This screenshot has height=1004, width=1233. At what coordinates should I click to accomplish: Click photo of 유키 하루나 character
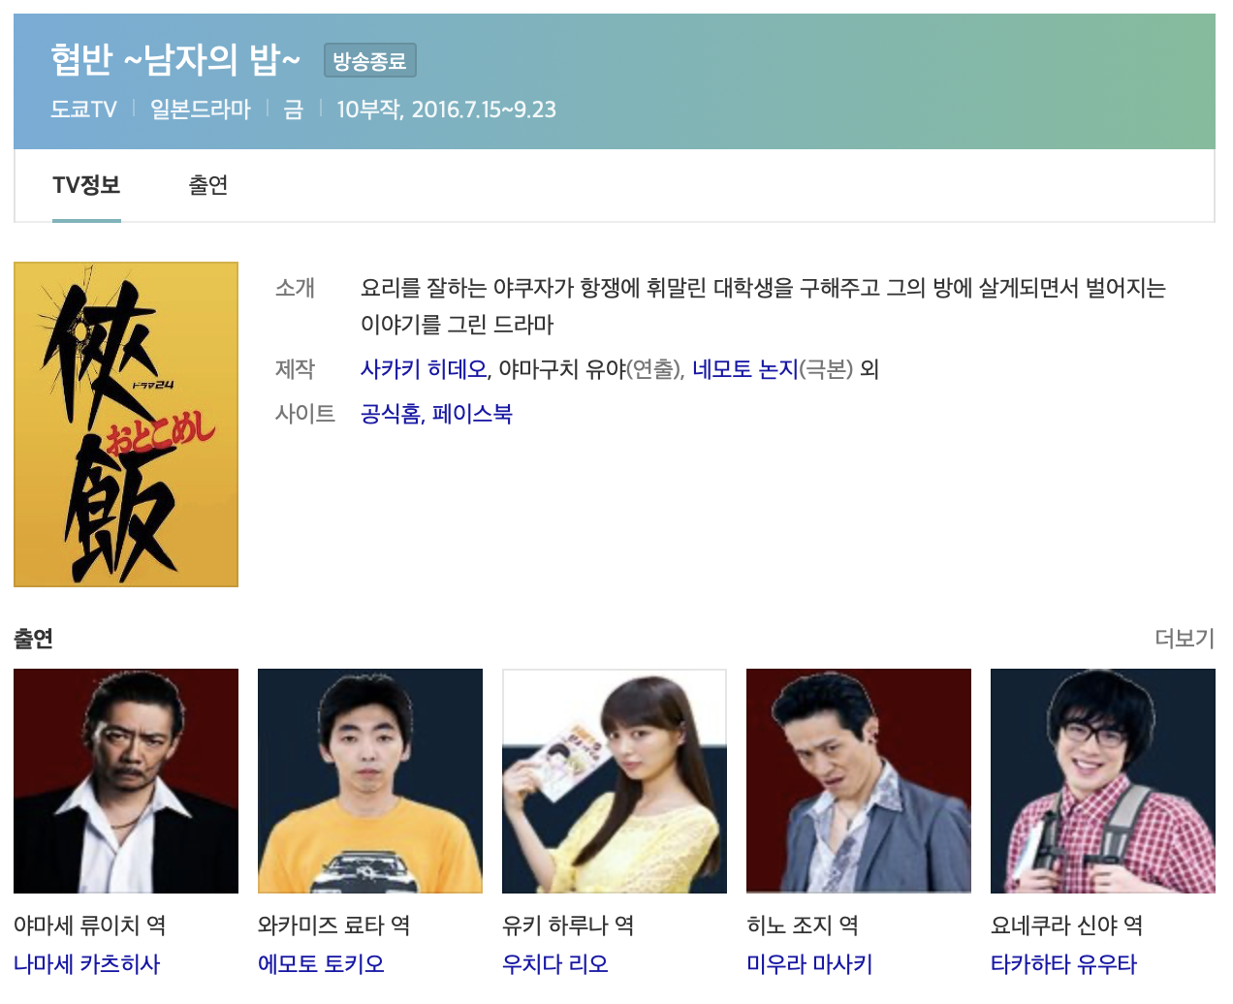click(615, 781)
